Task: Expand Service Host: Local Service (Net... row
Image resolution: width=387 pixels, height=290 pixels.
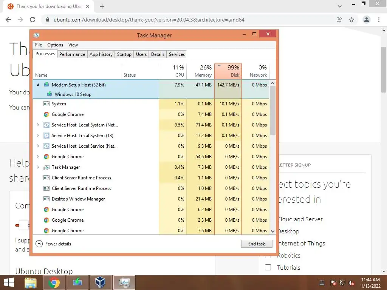Action: (38, 146)
